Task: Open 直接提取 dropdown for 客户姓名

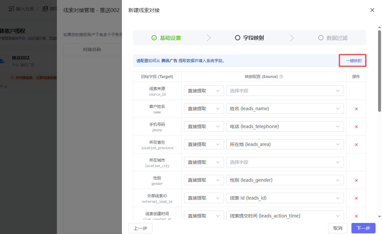Action: pos(204,109)
